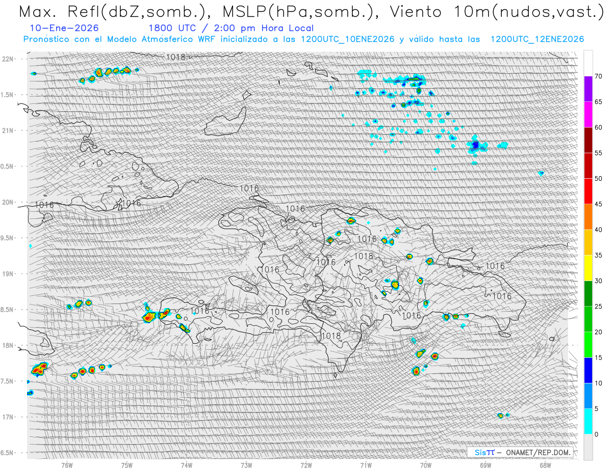Click the '74W' longitude label
Image resolution: width=612 pixels, height=472 pixels.
coord(186,465)
